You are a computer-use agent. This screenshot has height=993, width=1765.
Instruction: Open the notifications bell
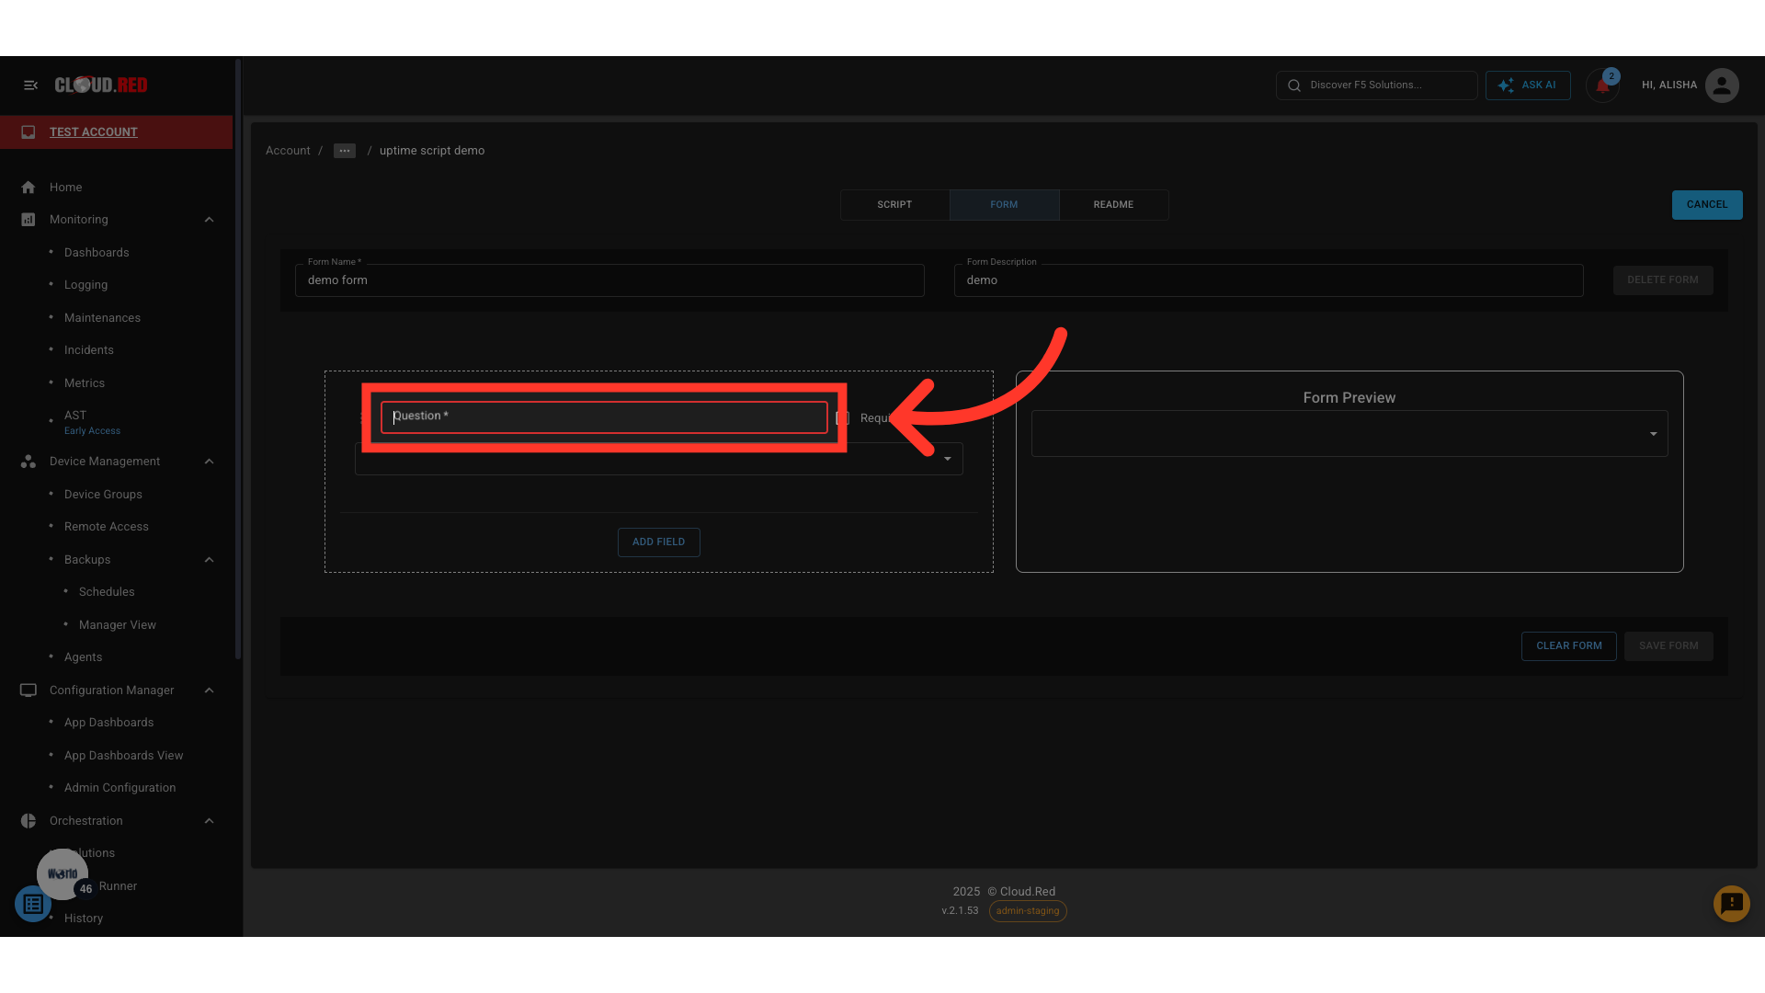[x=1602, y=86]
